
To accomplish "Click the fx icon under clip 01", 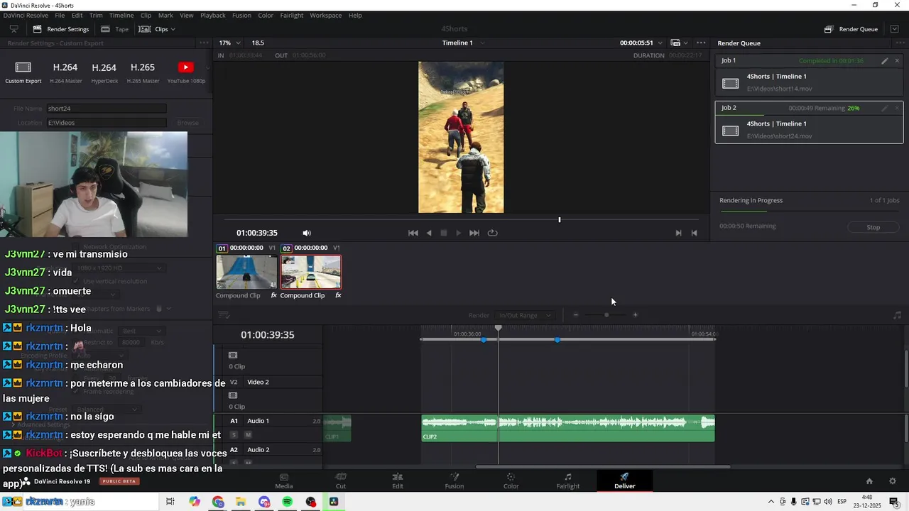I will tap(274, 295).
